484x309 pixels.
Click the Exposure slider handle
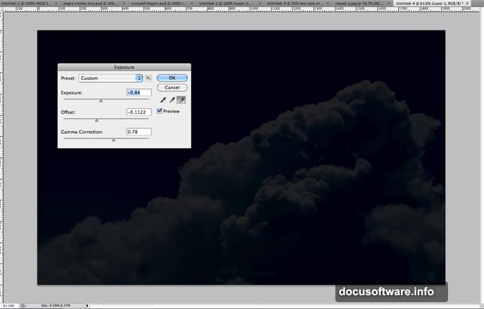click(x=101, y=100)
